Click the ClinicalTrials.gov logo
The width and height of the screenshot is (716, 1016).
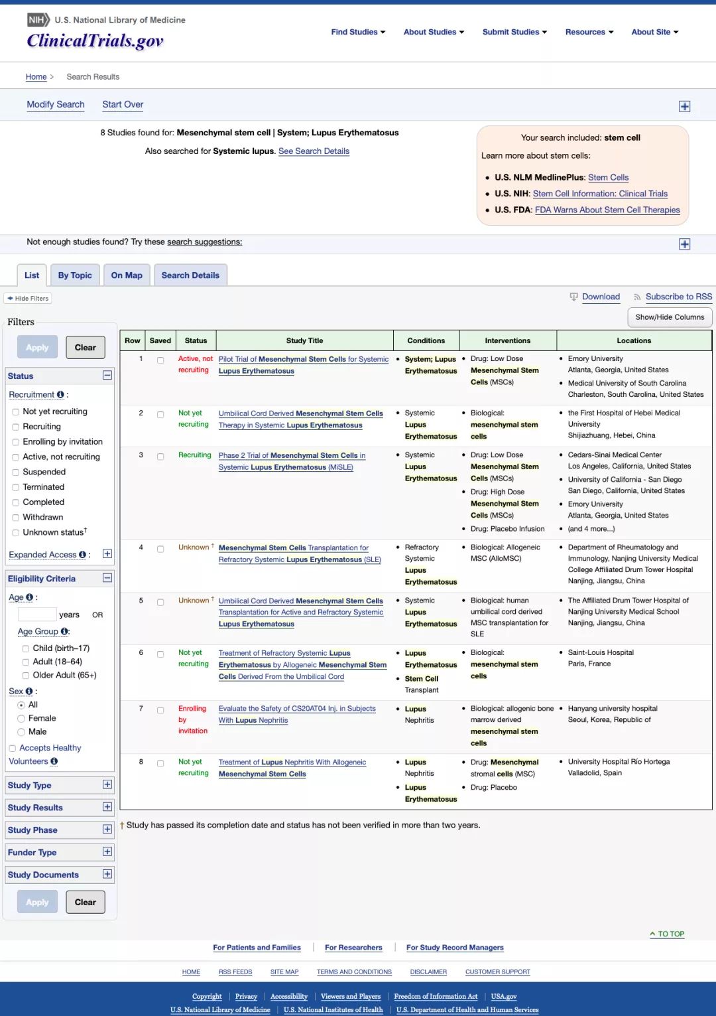click(95, 41)
